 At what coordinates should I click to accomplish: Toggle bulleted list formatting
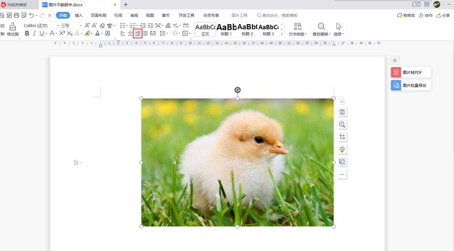[x=123, y=25]
